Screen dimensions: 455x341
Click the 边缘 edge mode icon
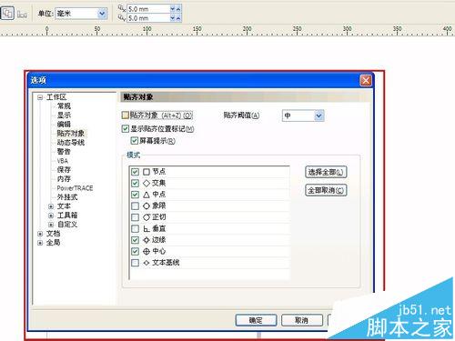[147, 240]
